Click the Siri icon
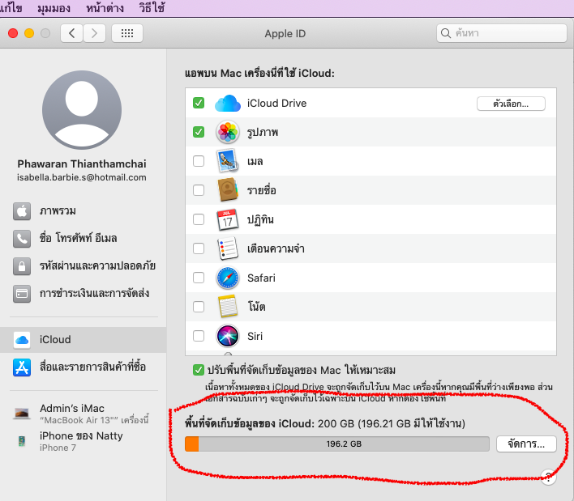This screenshot has height=501, width=574. point(228,336)
